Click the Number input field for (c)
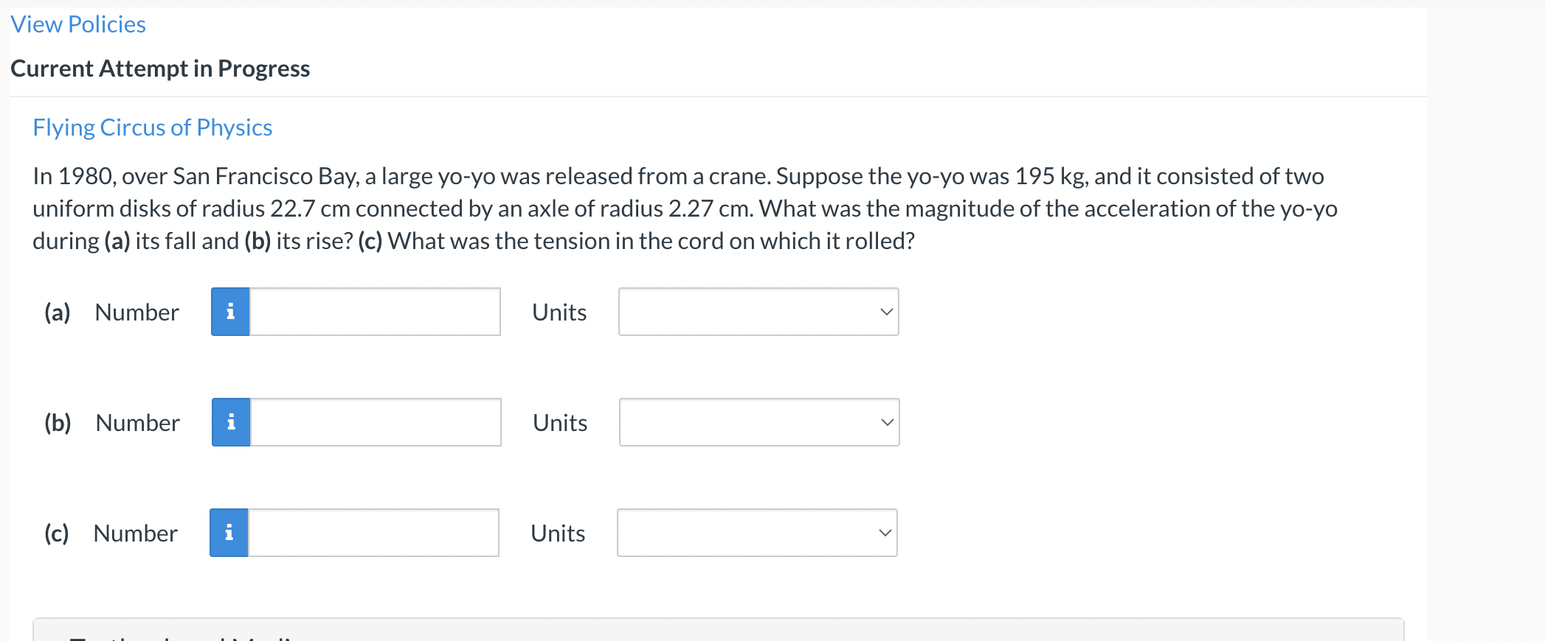 [x=373, y=533]
